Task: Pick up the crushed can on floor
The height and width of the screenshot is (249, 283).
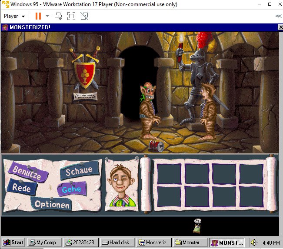Action: [156, 146]
